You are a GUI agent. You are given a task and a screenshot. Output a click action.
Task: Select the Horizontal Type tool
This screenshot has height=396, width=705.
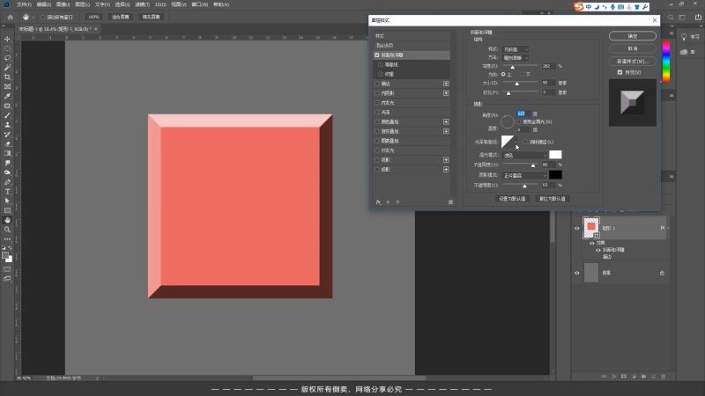pyautogui.click(x=7, y=191)
